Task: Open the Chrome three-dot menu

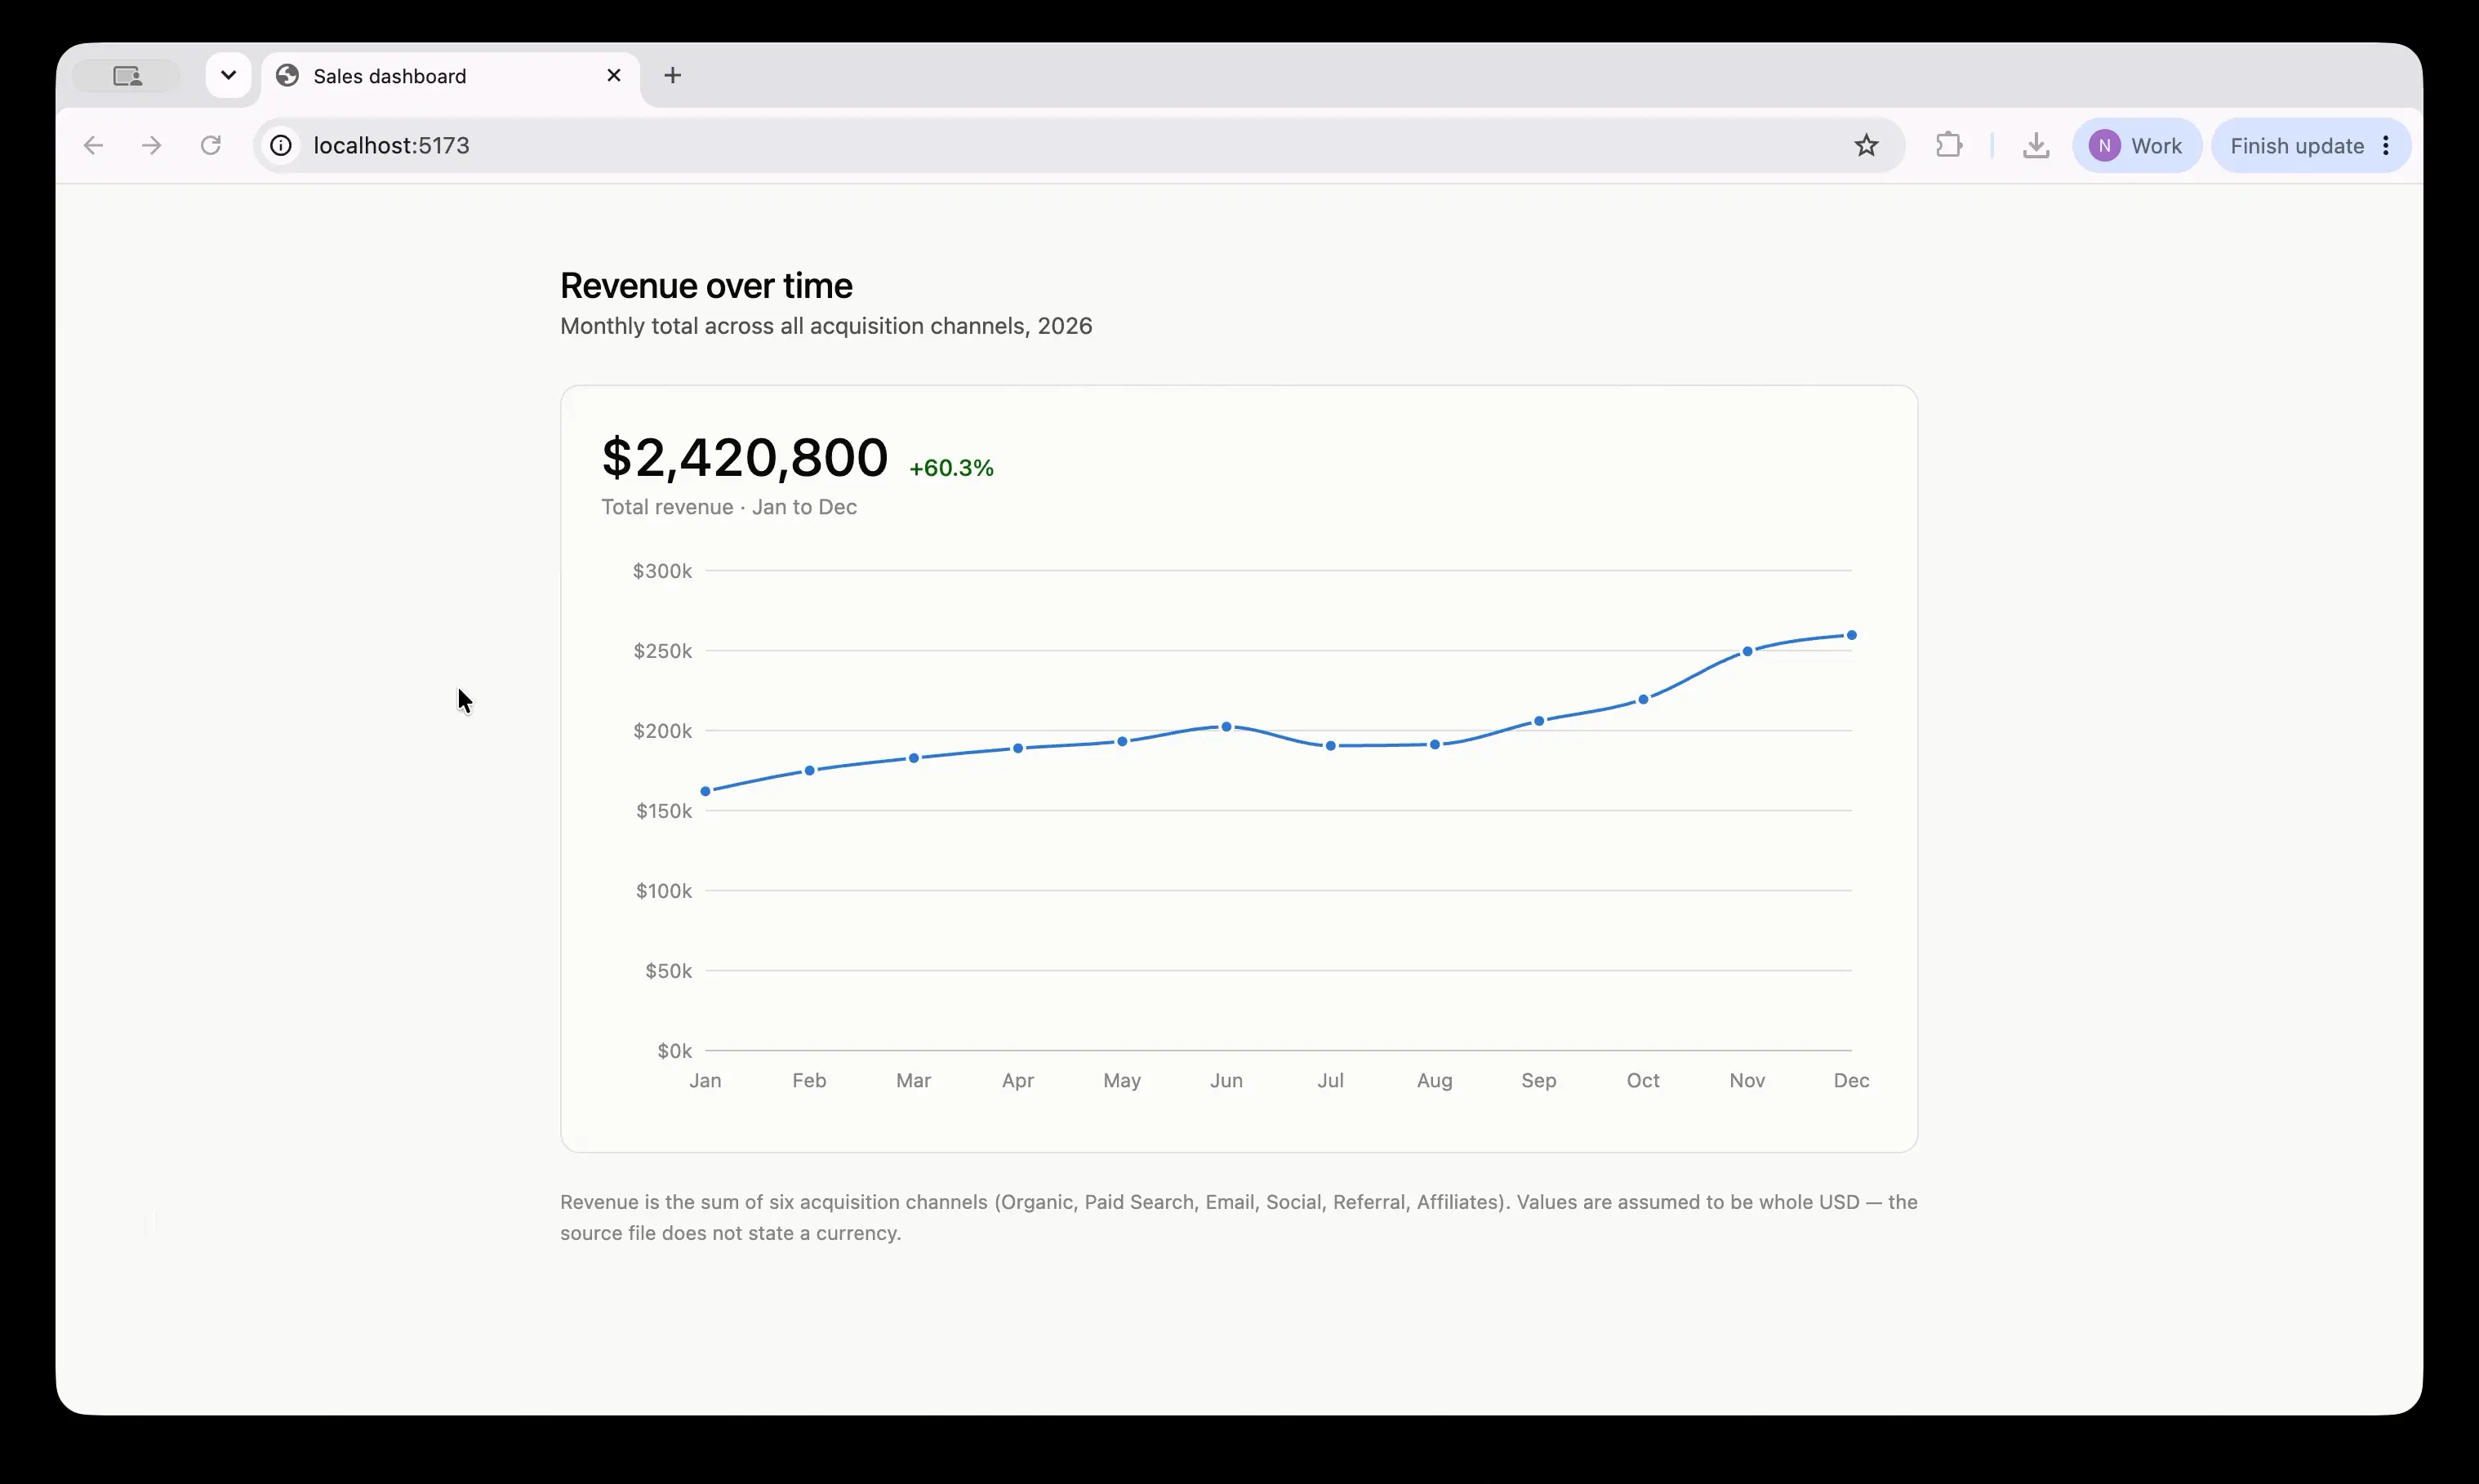Action: (x=2386, y=146)
